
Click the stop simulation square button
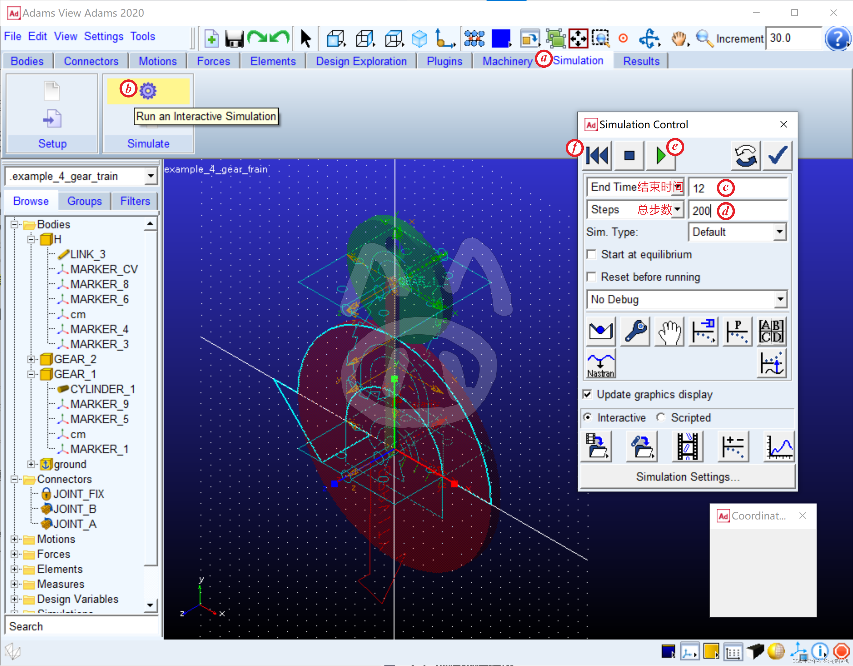click(629, 156)
